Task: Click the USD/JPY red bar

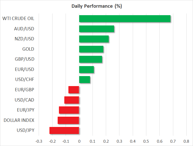Action: click(x=64, y=130)
